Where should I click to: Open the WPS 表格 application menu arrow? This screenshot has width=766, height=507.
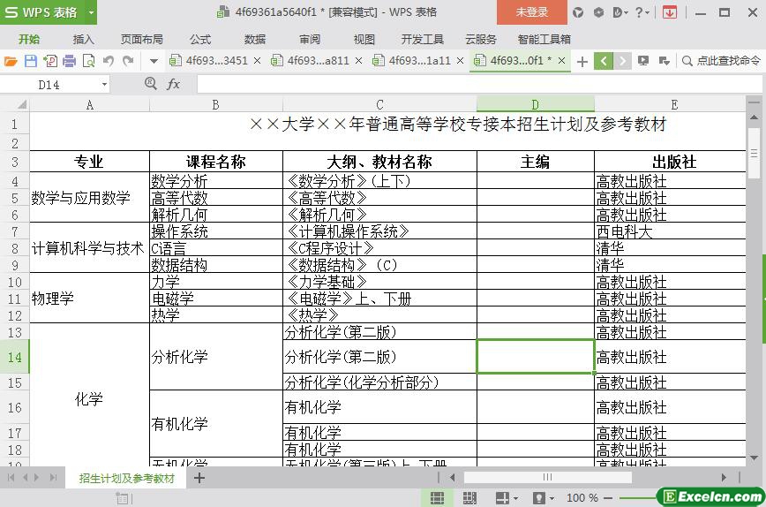coord(92,12)
